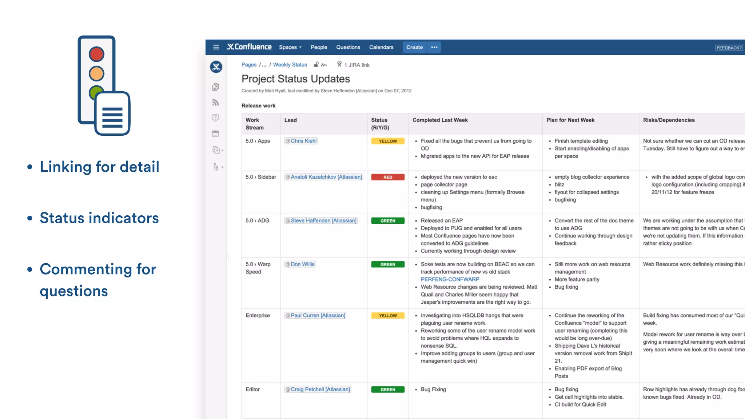Viewport: 745px width, 419px height.
Task: Click 'Released an EAP' bullet
Action: click(x=442, y=220)
